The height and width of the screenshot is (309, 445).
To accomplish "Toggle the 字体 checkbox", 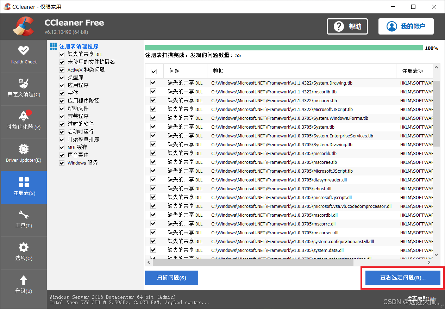I will click(x=62, y=93).
